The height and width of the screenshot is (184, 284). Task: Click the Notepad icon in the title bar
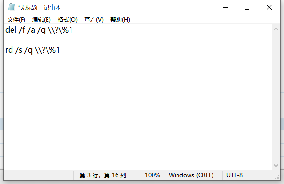[x=12, y=7]
